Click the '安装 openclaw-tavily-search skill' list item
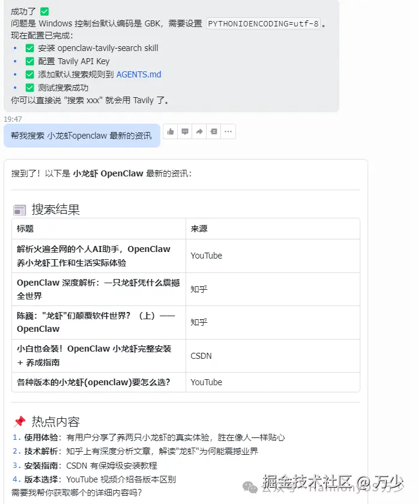Screen dimensions: 418x504 pyautogui.click(x=92, y=48)
